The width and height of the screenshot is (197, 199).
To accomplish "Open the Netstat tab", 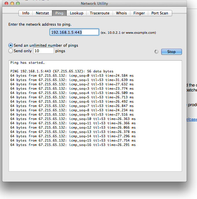I will tap(42, 13).
